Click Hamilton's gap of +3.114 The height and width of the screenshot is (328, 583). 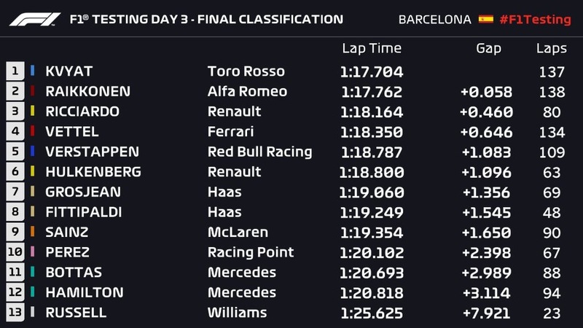[486, 292]
